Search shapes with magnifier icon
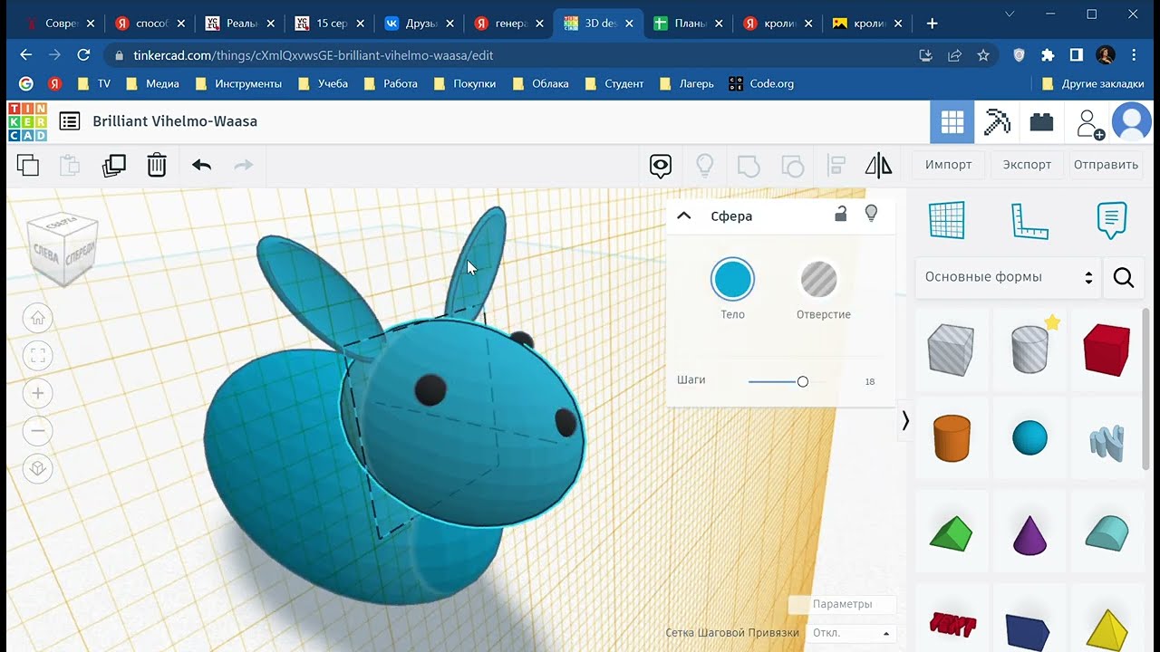The width and height of the screenshot is (1160, 652). coord(1124,278)
